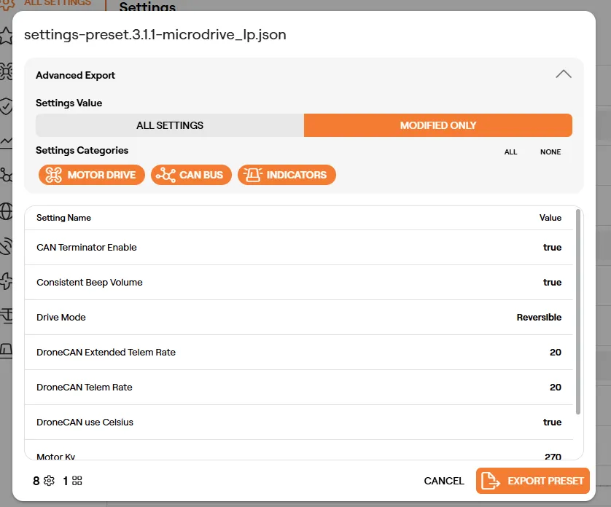
Task: Select ALL settings categories
Action: [x=510, y=152]
